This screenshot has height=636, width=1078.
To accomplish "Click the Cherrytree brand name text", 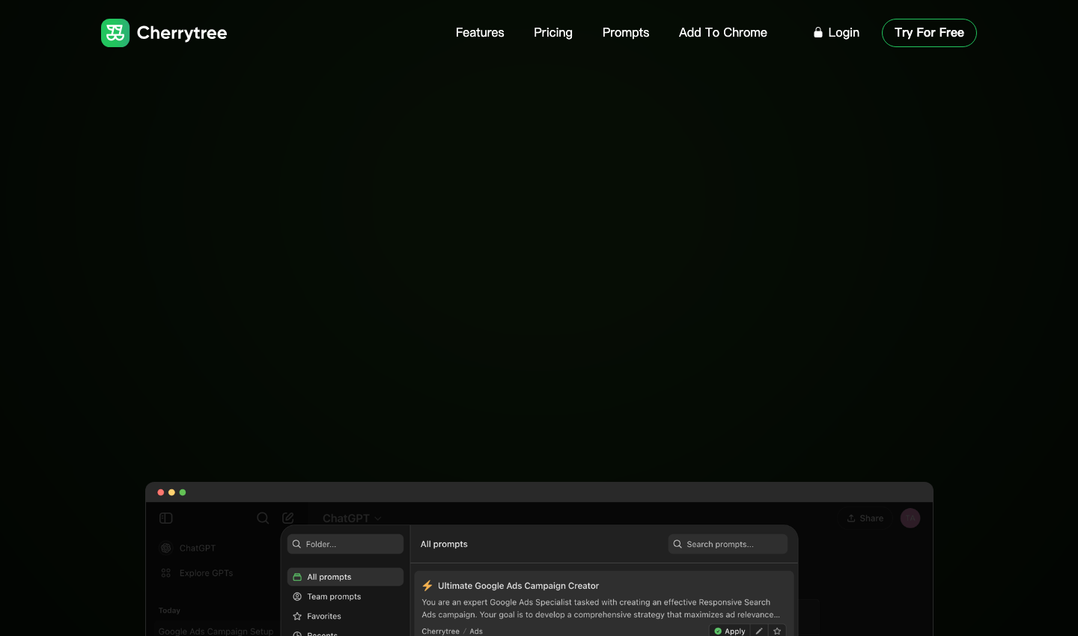I will [182, 33].
